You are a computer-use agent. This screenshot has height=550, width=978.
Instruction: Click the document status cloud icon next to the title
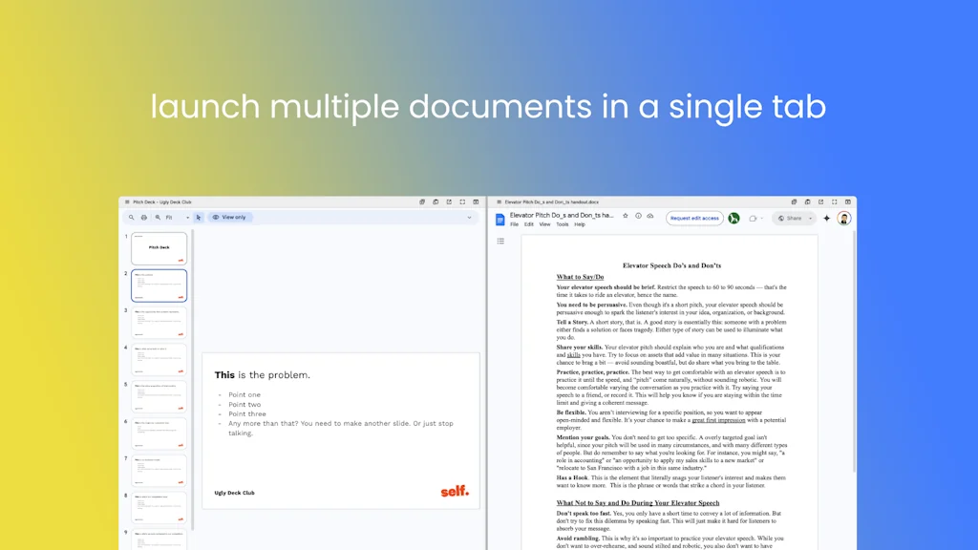649,218
